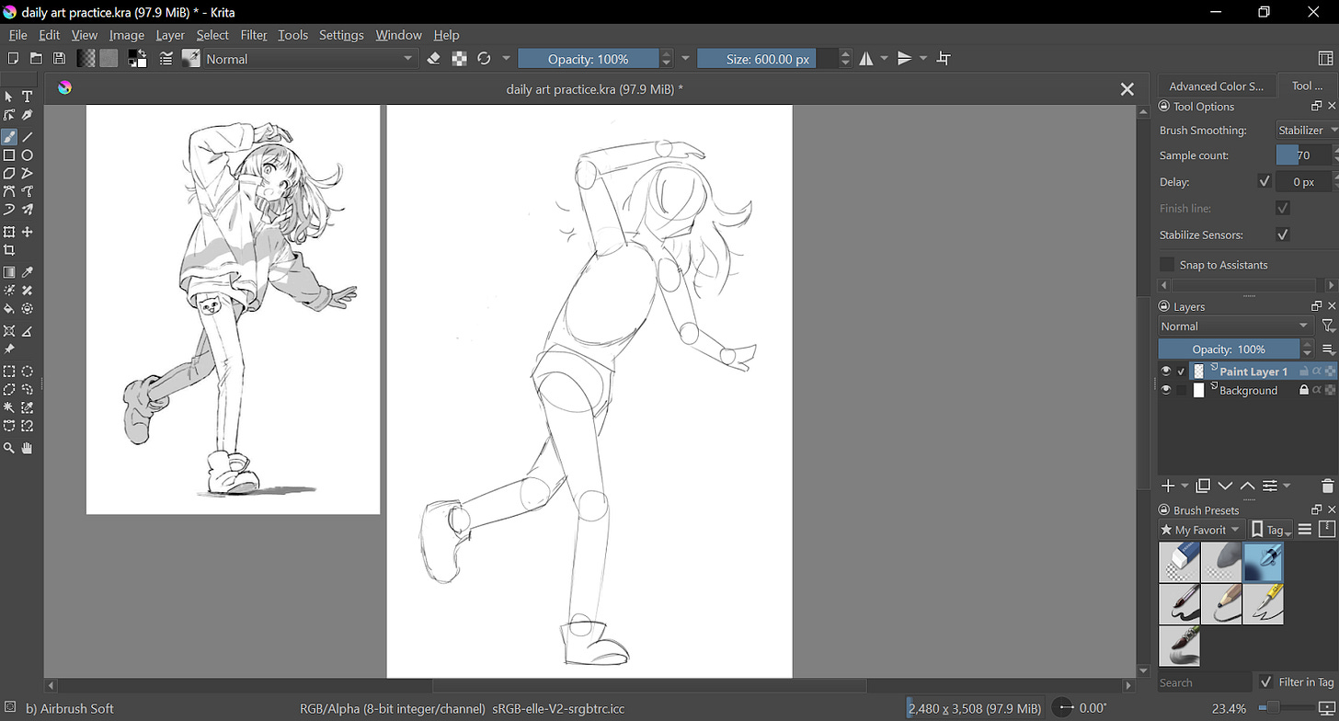Image resolution: width=1339 pixels, height=721 pixels.
Task: Uncheck the Stabilize Sensors checkbox
Action: (x=1283, y=235)
